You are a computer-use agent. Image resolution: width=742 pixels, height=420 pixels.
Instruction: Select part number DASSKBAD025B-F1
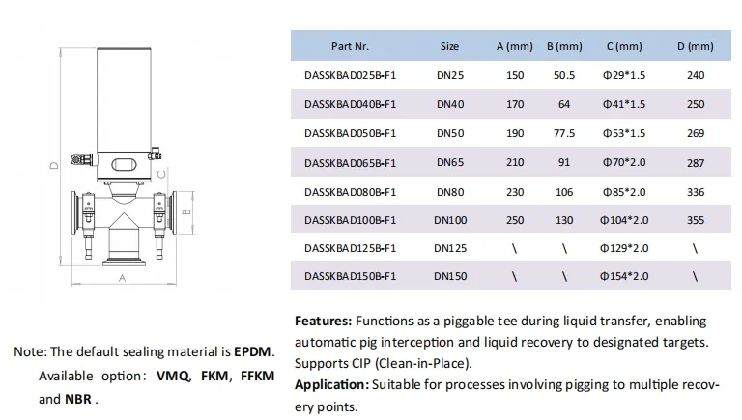click(350, 75)
